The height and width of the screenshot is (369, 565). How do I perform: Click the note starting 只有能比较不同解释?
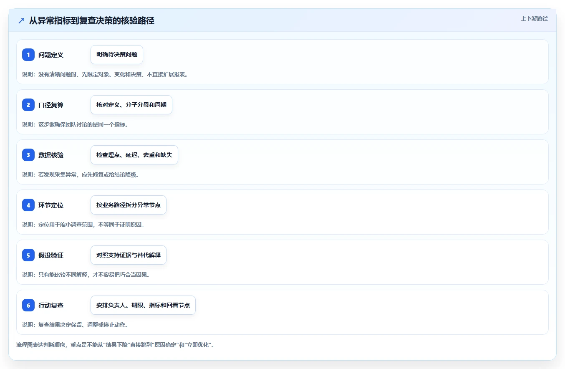pos(86,275)
